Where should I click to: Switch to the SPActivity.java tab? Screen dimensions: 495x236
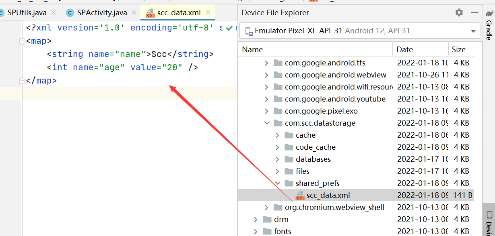click(x=102, y=12)
